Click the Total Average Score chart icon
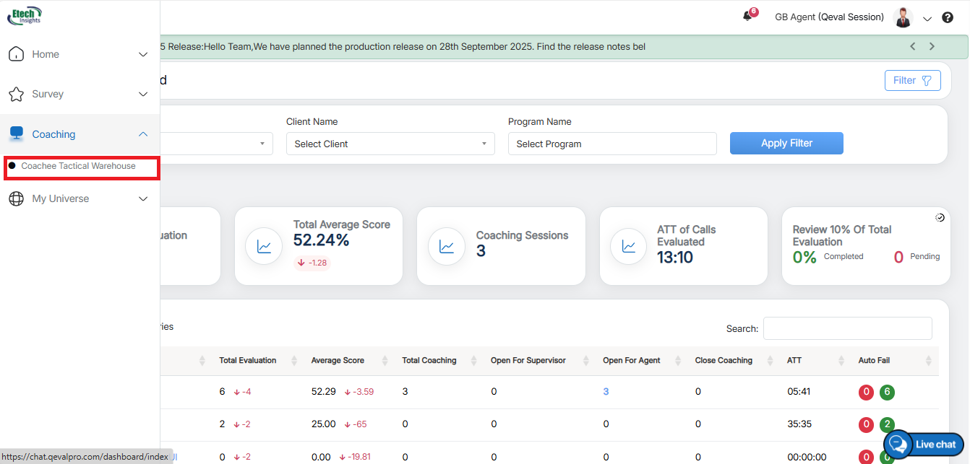 [264, 247]
